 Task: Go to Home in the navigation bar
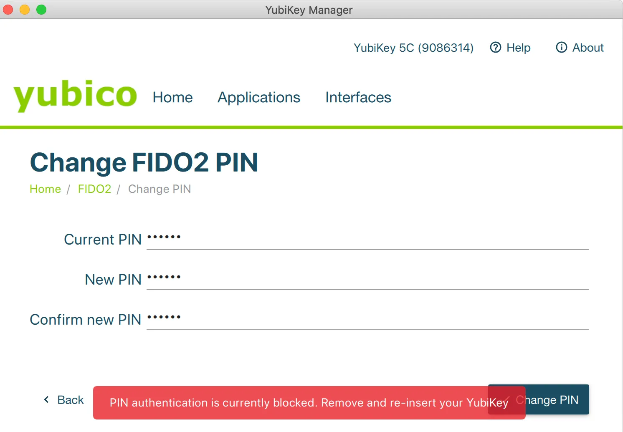[x=172, y=97]
